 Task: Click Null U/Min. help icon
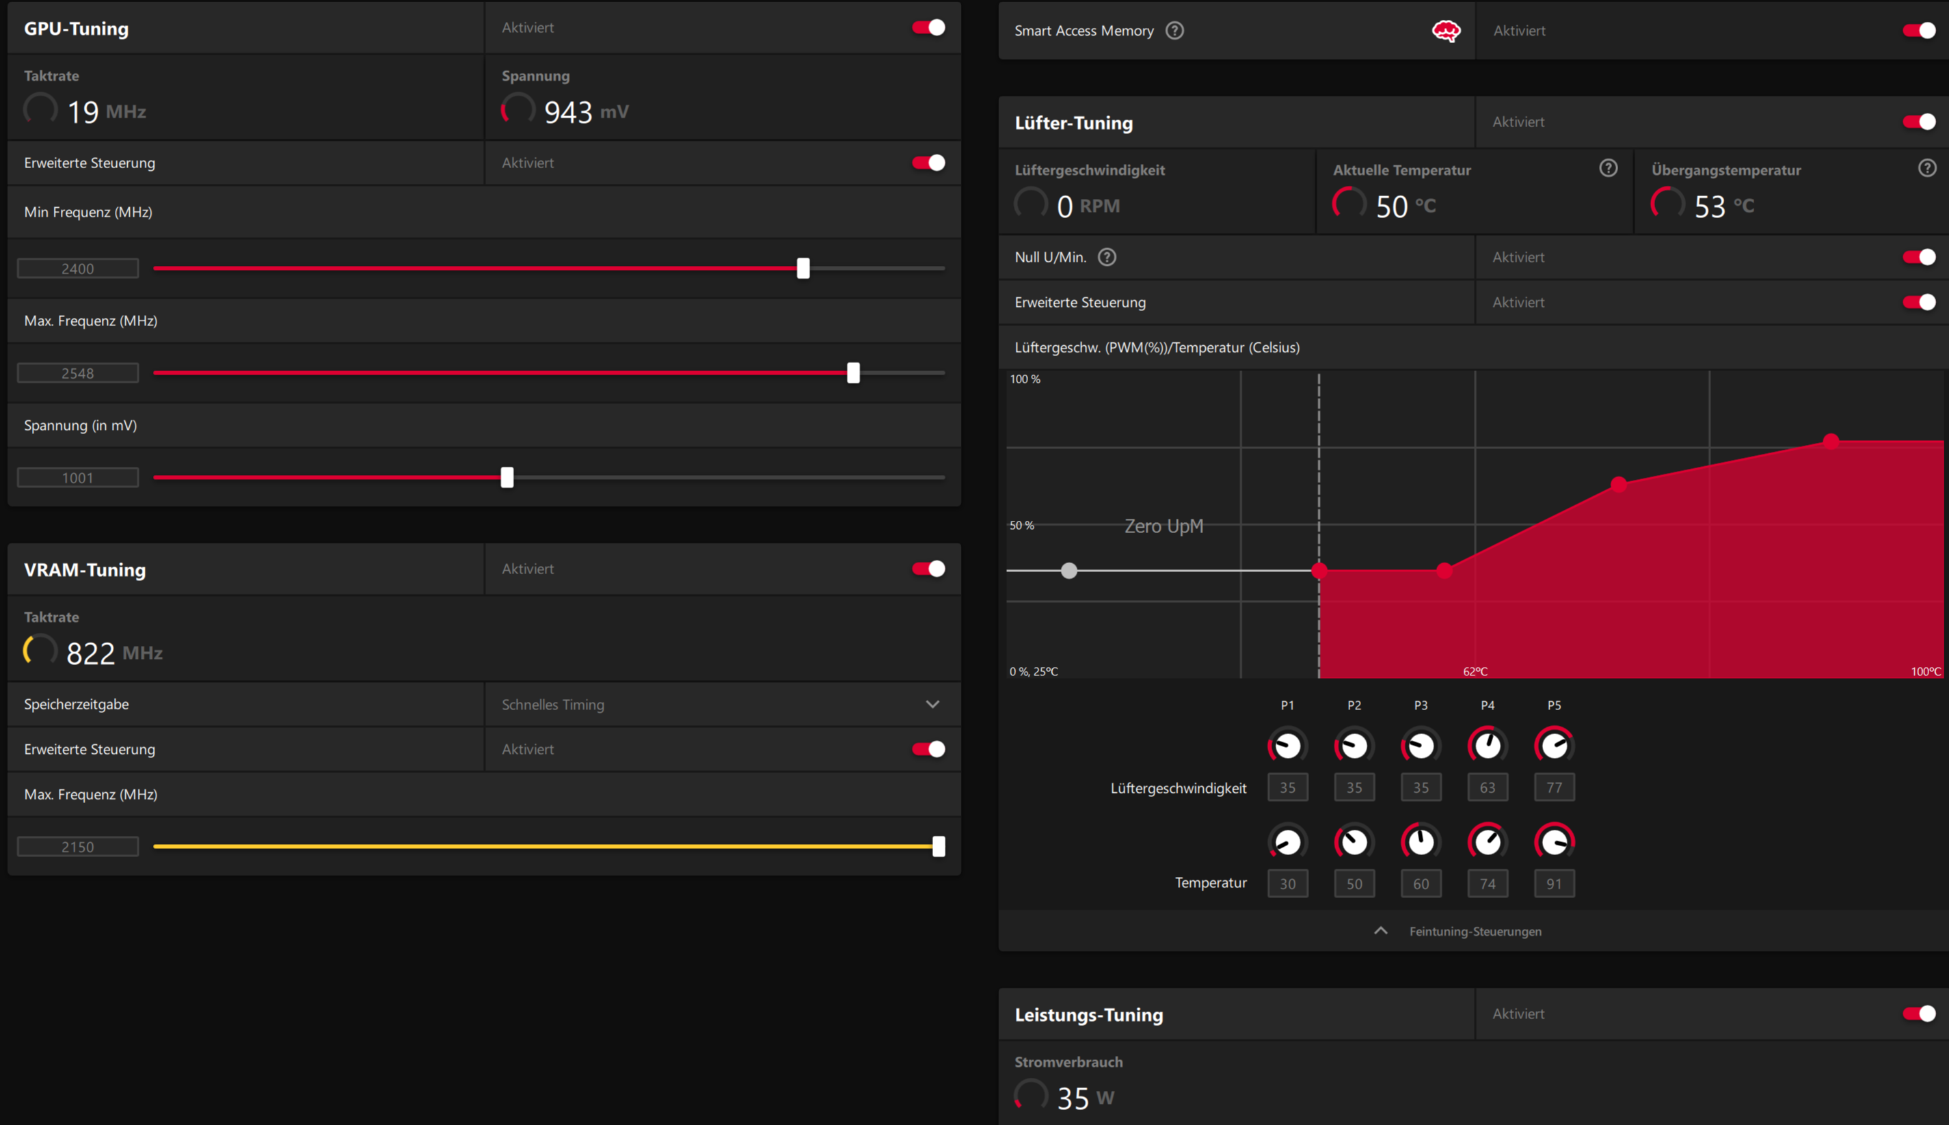click(x=1107, y=257)
